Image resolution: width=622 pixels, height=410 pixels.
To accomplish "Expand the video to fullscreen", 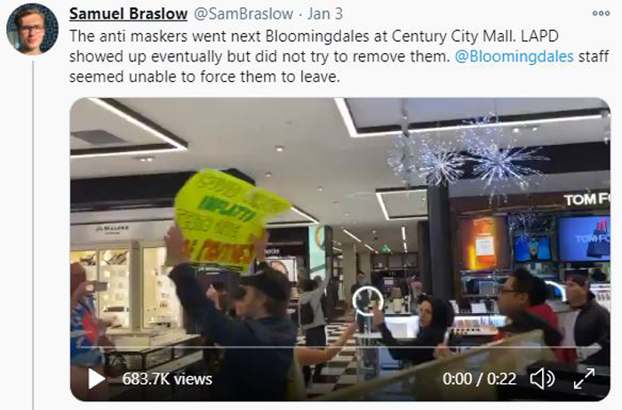I will click(585, 379).
